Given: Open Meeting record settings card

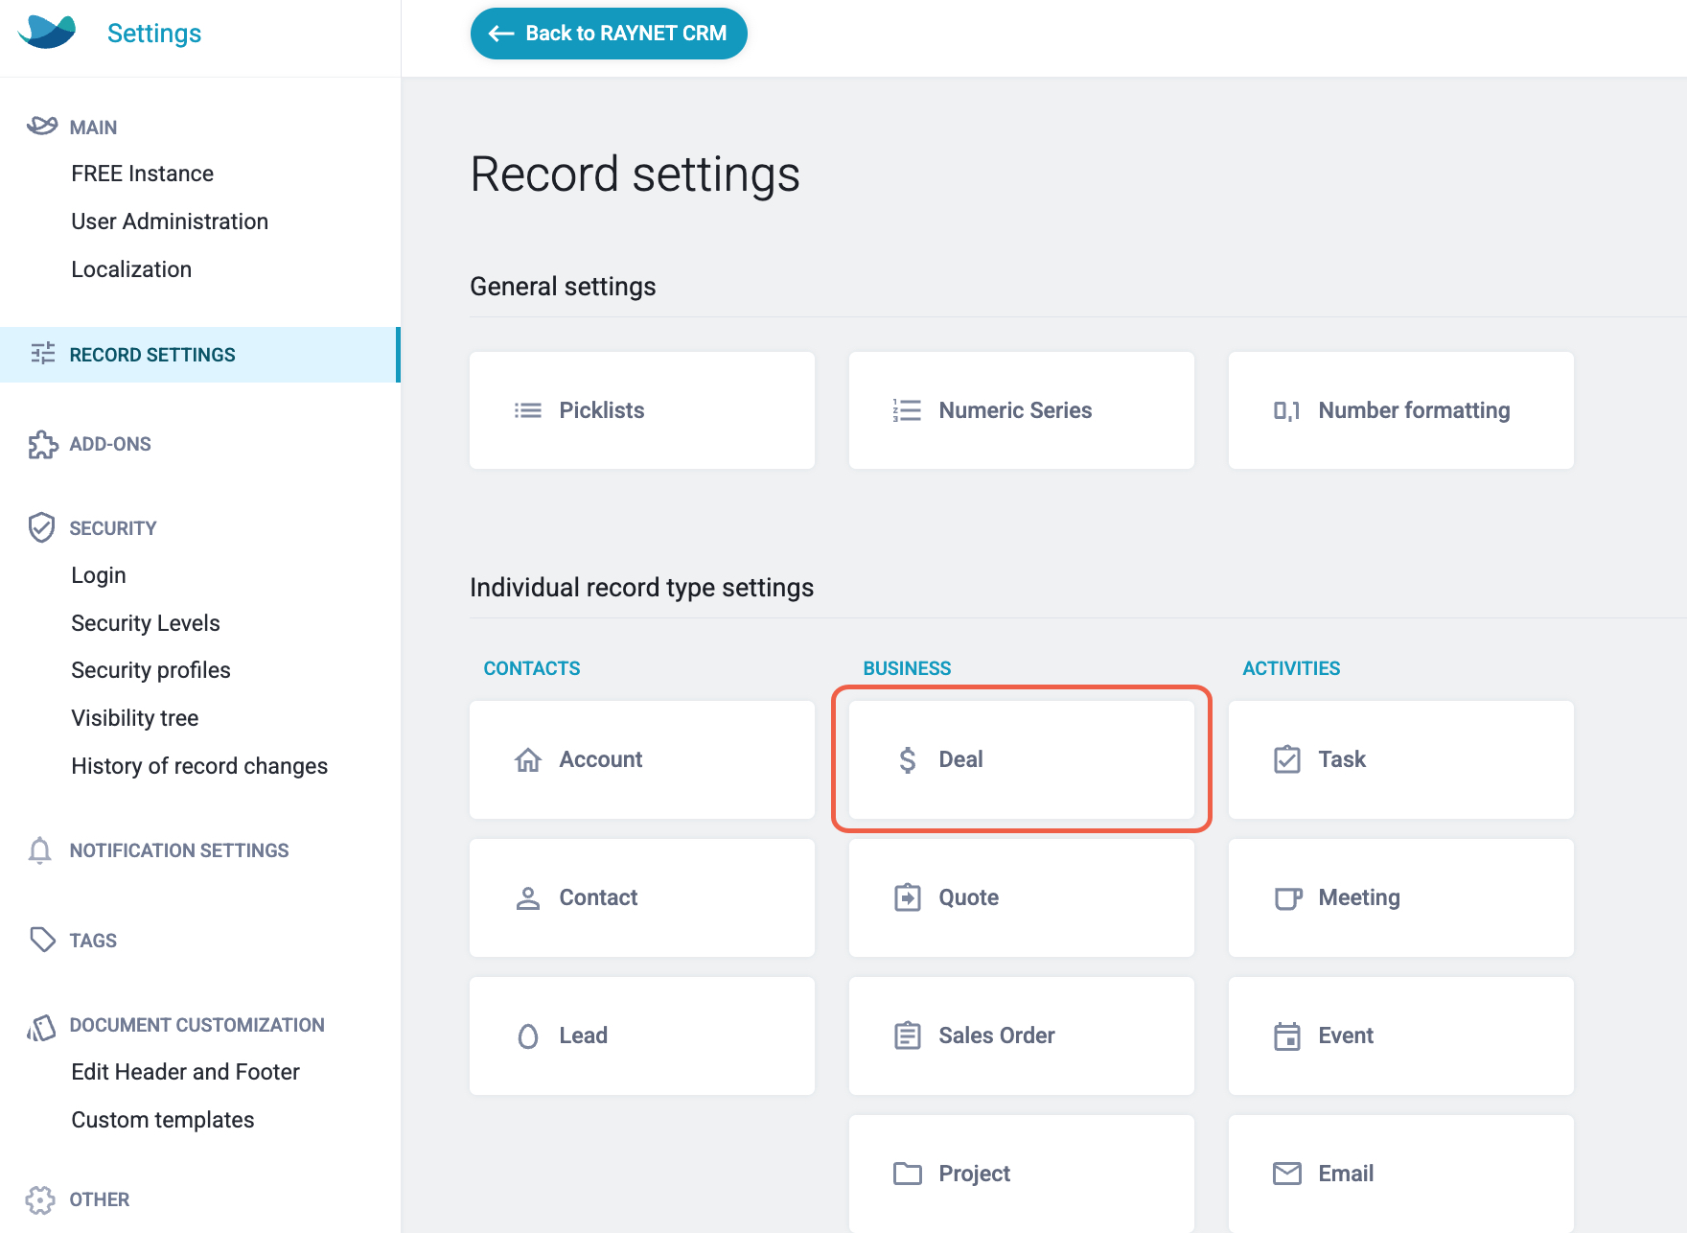Looking at the screenshot, I should 1401,897.
